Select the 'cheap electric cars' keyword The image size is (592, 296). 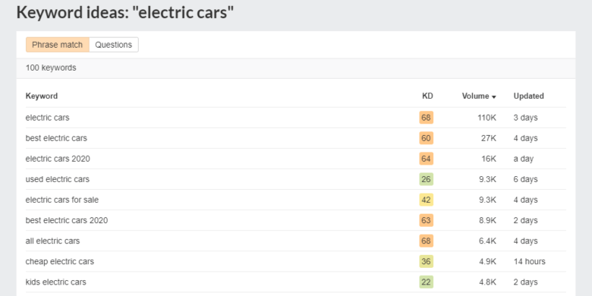pyautogui.click(x=60, y=261)
